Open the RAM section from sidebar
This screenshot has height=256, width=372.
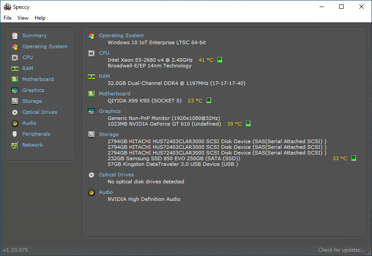pyautogui.click(x=28, y=68)
